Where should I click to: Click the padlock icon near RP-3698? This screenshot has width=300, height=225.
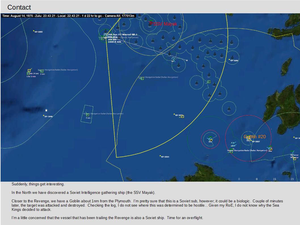click(46, 110)
